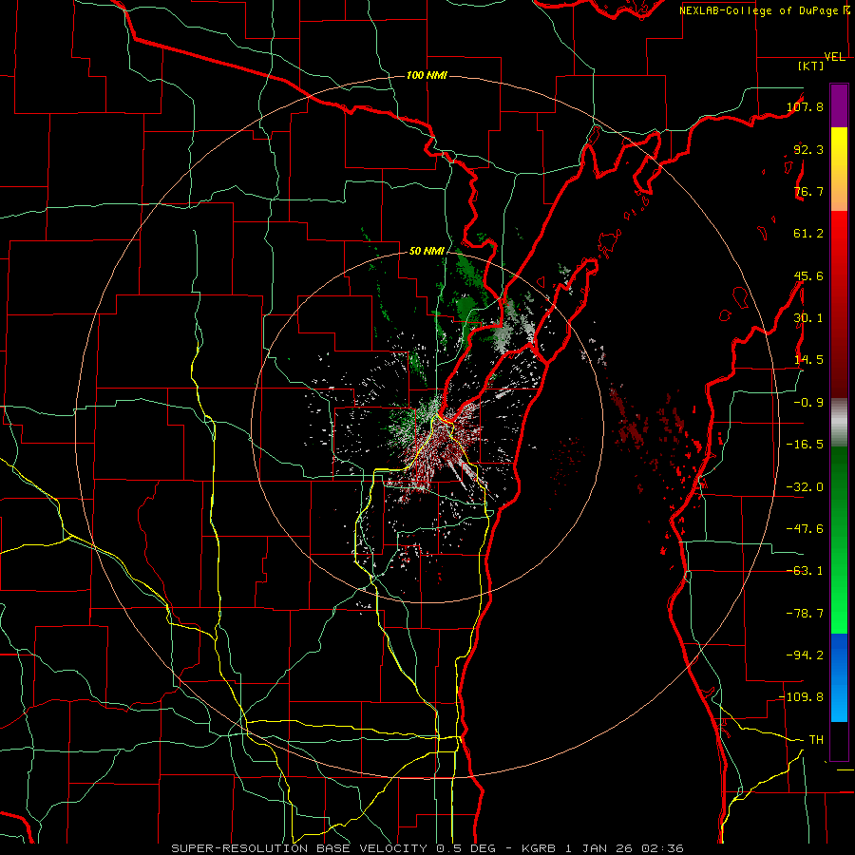The width and height of the screenshot is (855, 855).
Task: Select the 45.6 scale value
Action: [x=808, y=275]
